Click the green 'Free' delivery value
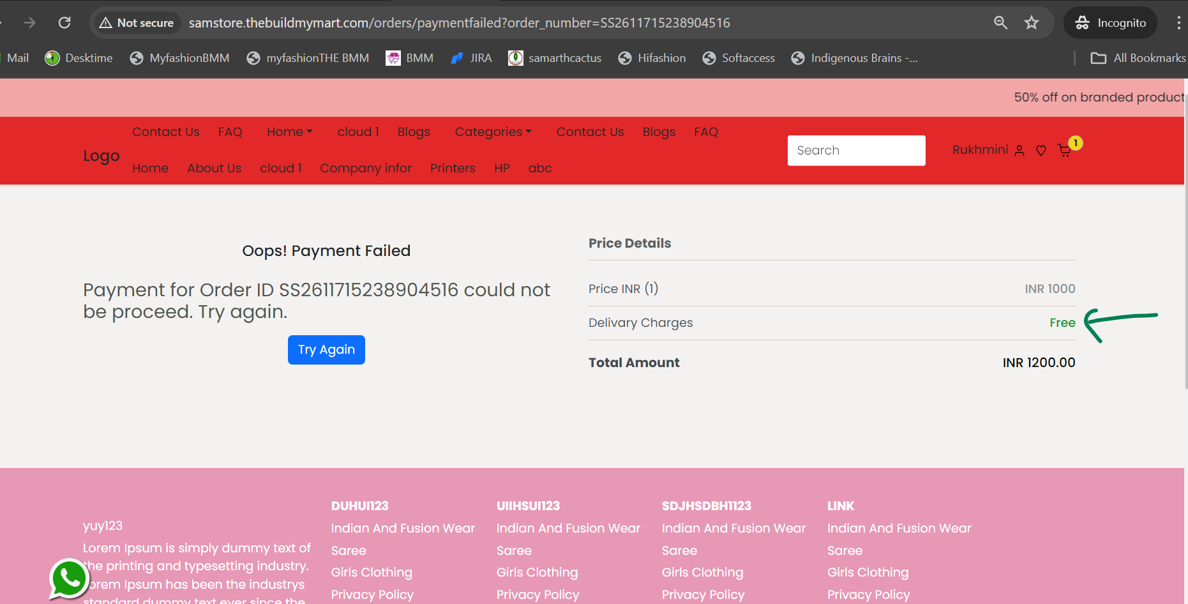 click(1062, 323)
